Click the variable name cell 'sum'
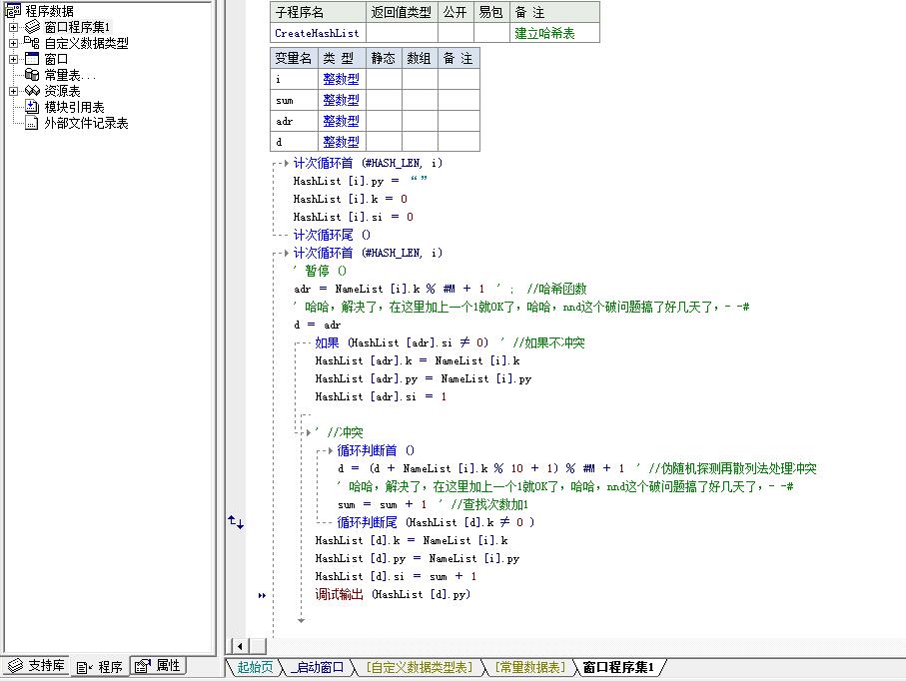The image size is (906, 681). pos(294,101)
